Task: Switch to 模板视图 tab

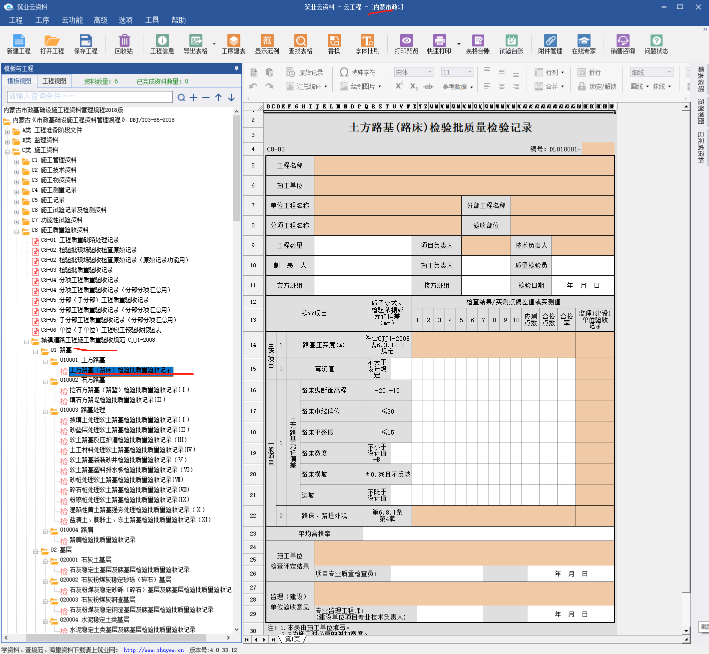Action: [19, 81]
